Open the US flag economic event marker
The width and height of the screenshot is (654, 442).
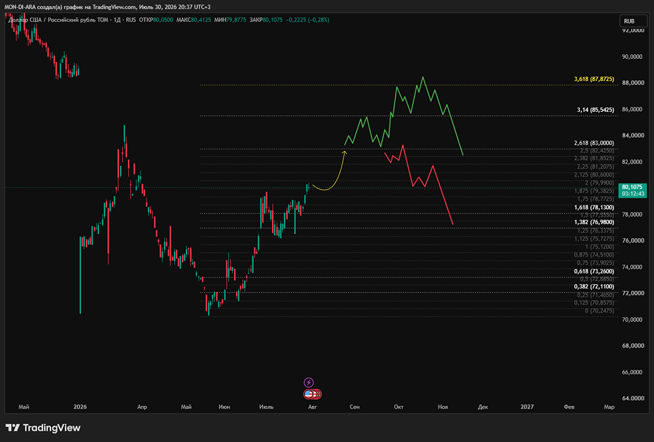(309, 394)
